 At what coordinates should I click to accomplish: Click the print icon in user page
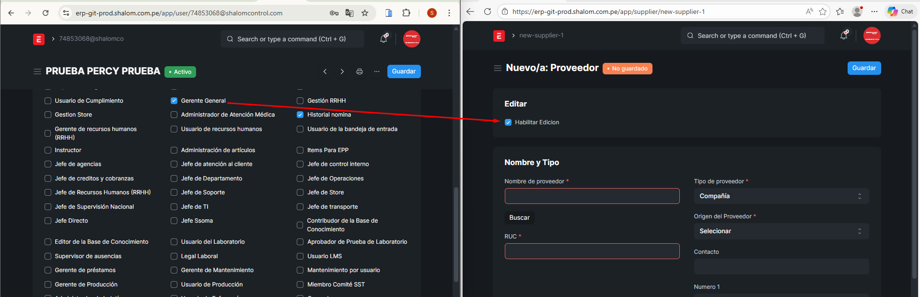pyautogui.click(x=360, y=71)
